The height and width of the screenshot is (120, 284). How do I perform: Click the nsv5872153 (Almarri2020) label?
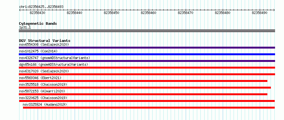pyautogui.click(x=42, y=91)
